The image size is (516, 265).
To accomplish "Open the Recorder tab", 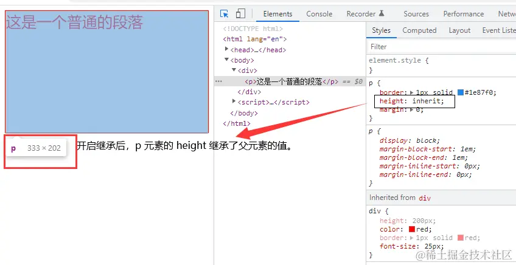I will coord(361,14).
